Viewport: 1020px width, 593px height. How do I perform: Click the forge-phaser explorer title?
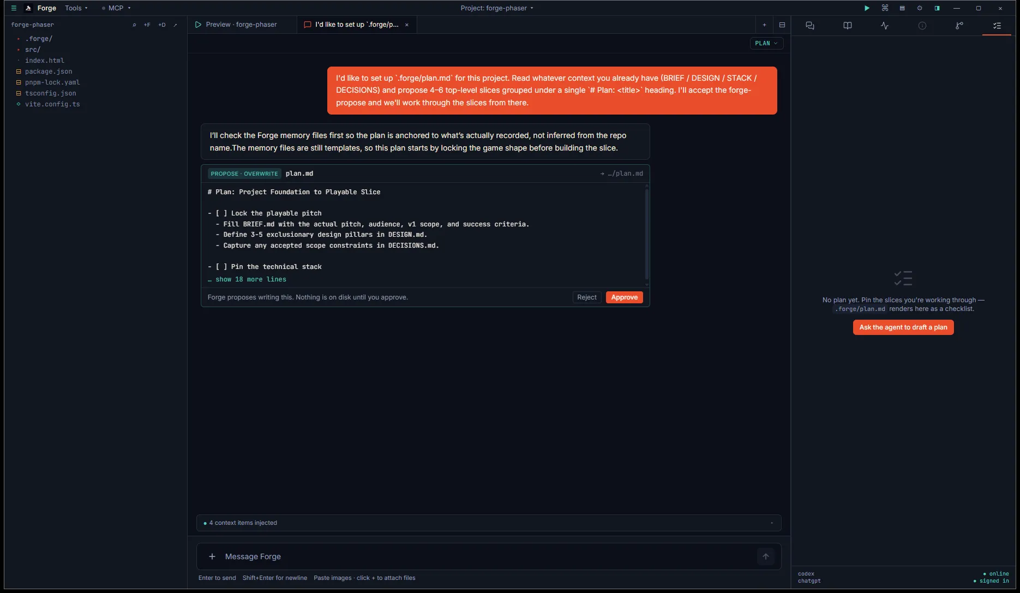(x=33, y=25)
